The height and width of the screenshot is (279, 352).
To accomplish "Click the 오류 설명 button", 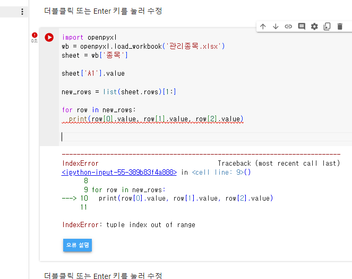I will point(78,245).
